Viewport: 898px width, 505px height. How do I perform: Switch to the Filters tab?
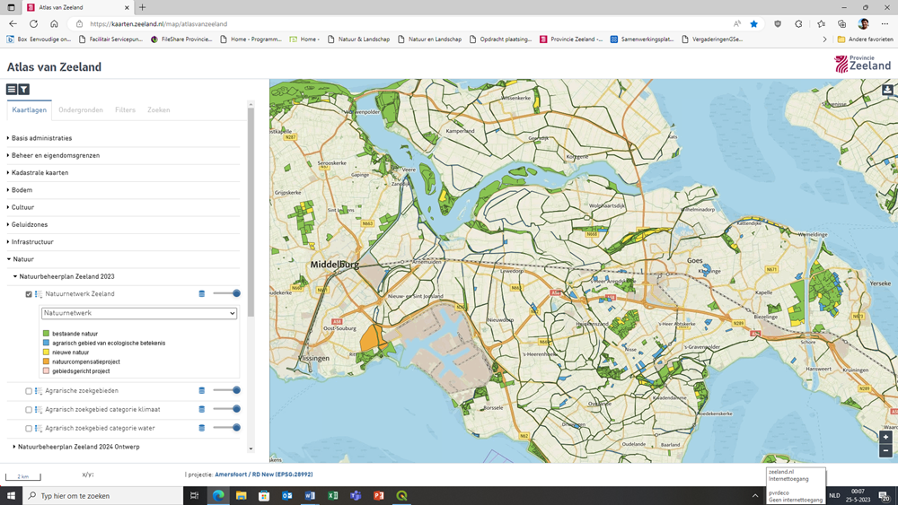click(x=126, y=109)
